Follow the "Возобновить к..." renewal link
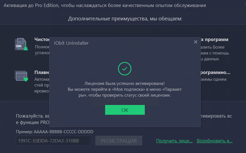The height and width of the screenshot is (153, 246). [x=215, y=141]
